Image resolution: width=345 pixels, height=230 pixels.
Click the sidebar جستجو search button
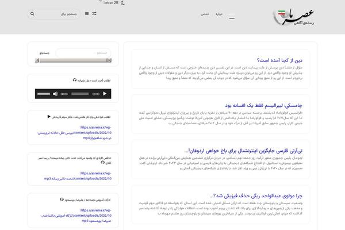44,53
